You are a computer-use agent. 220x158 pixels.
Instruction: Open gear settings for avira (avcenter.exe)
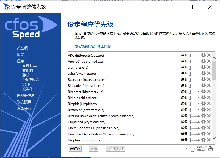coord(204,73)
